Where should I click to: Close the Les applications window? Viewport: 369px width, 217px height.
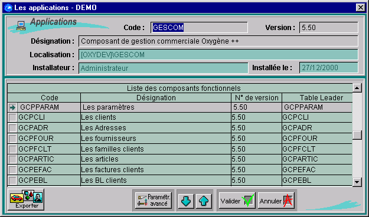click(360, 8)
